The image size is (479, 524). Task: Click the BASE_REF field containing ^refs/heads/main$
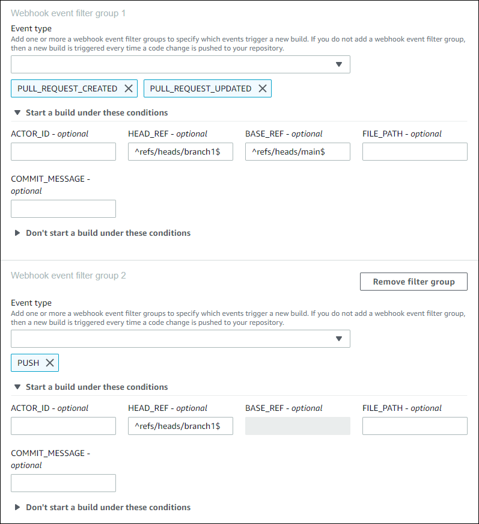pyautogui.click(x=297, y=152)
